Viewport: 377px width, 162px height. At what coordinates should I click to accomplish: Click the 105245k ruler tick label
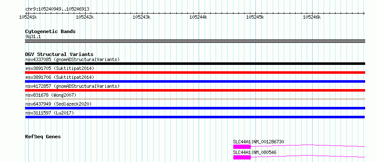coord(255,17)
